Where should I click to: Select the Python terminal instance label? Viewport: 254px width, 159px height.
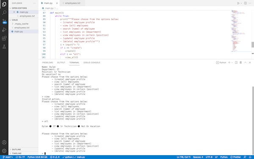point(221,62)
